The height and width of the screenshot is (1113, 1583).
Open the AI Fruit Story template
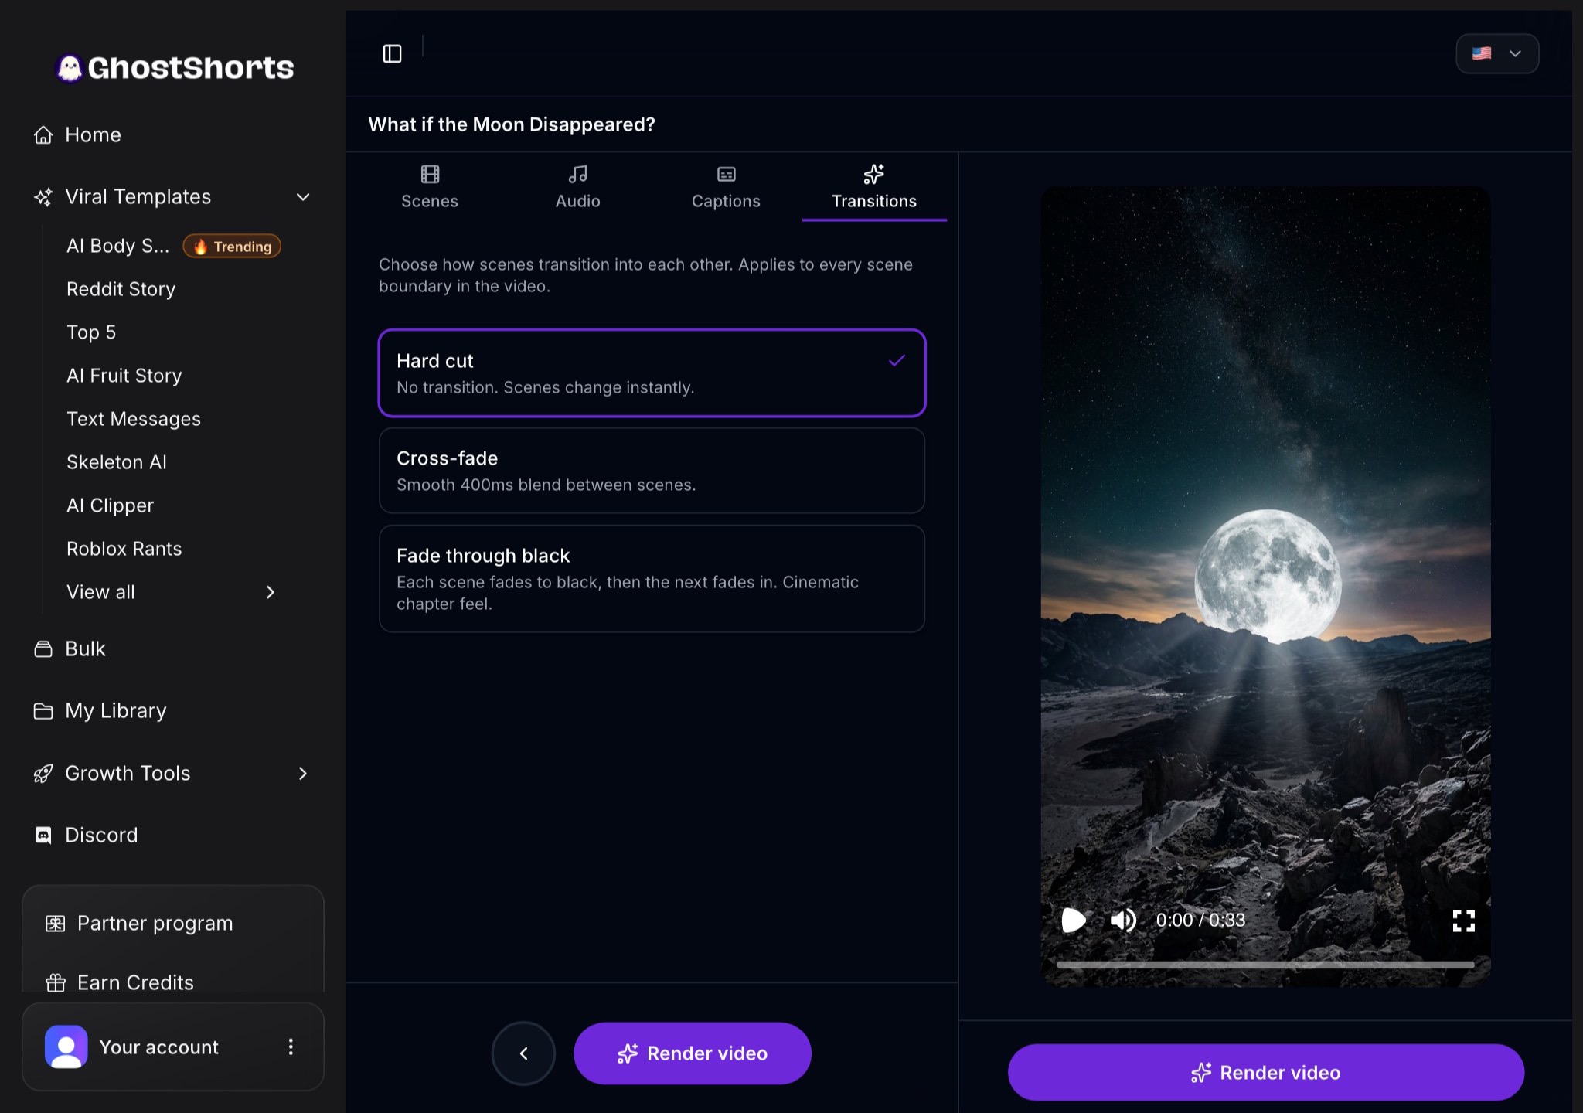pos(124,376)
